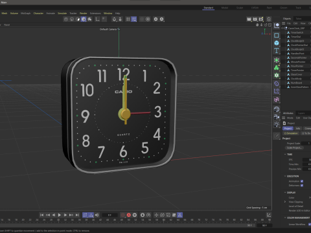Switch to the Objects tab
Screen dimensions: 311x233
pos(287,19)
